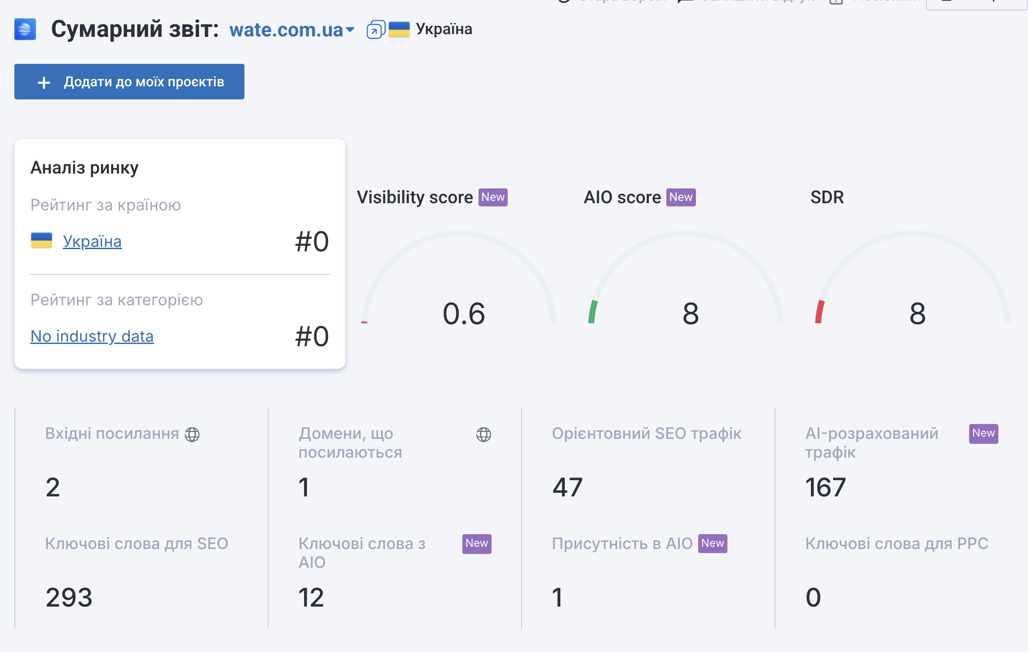Click the wate.com.ua site favicon
Screen dimensions: 1028x652
click(25, 29)
